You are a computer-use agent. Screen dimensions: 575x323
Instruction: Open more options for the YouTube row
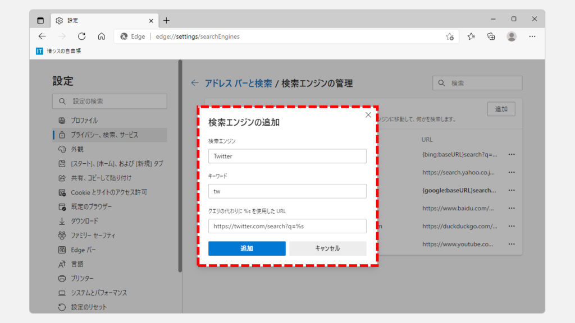pyautogui.click(x=512, y=244)
